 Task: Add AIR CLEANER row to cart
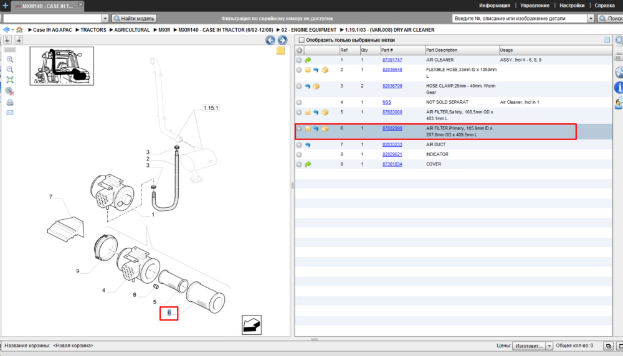point(299,60)
